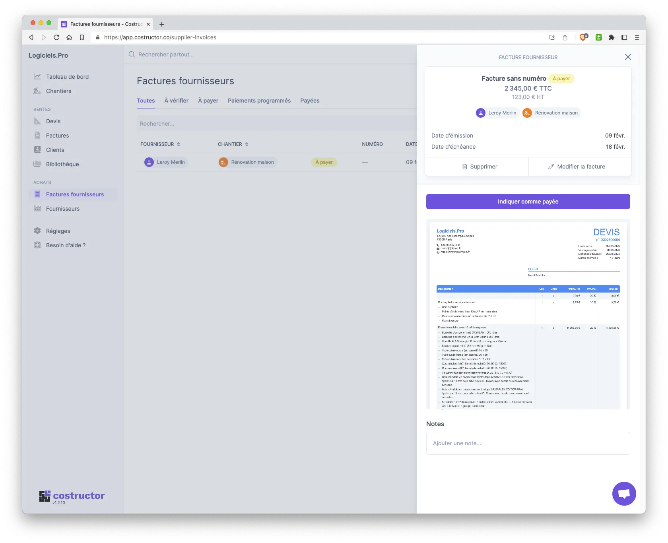Screen dimensions: 668x543
Task: Go to browser home page
Action: [69, 37]
